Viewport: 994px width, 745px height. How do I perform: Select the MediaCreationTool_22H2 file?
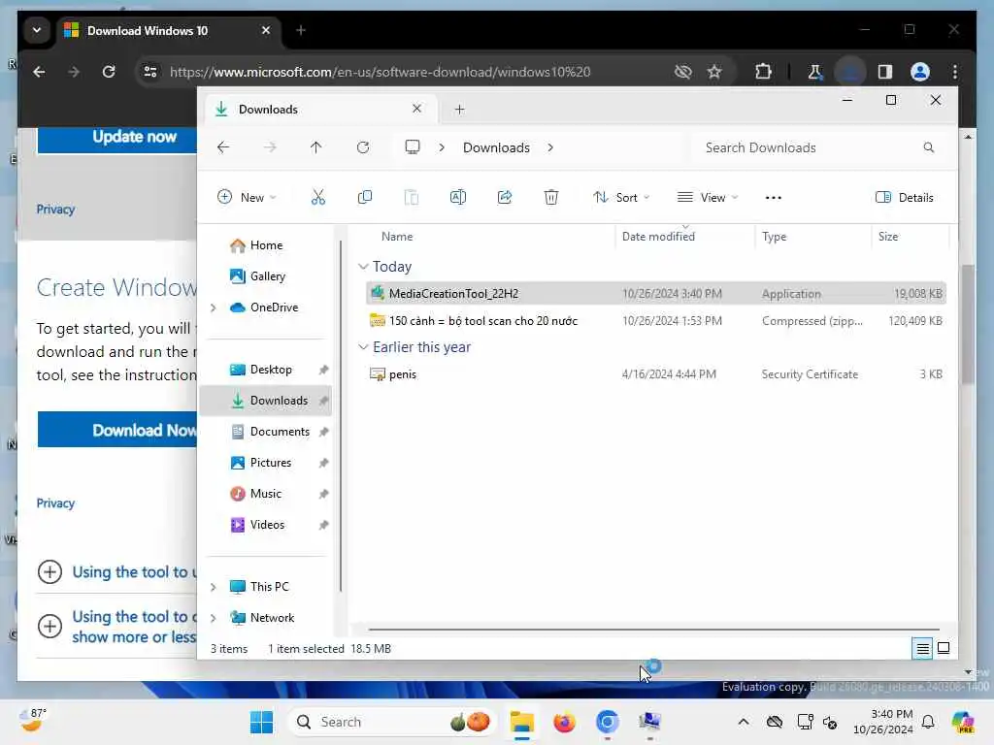[656, 293]
